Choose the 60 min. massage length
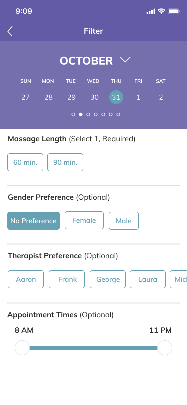 [x=25, y=162]
